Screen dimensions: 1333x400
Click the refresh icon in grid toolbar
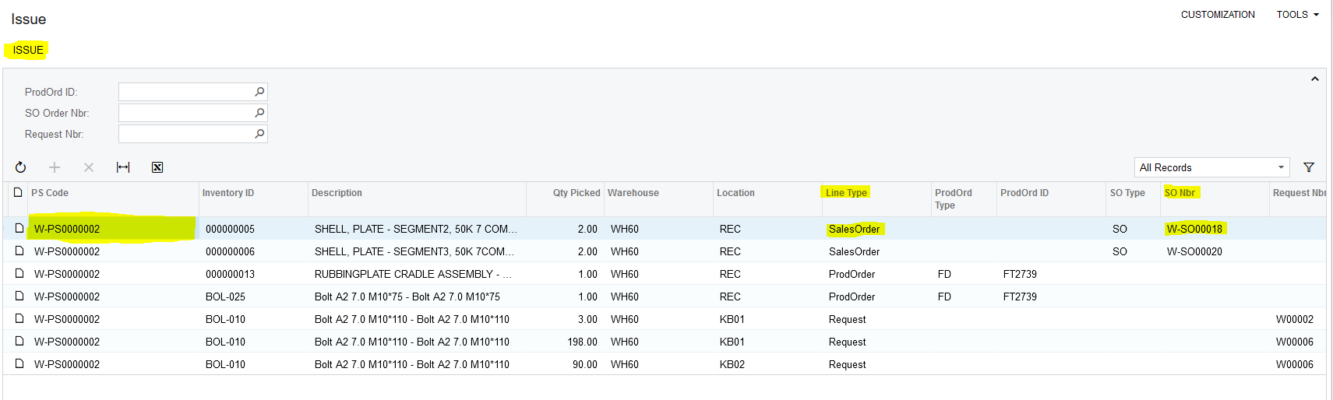[x=21, y=167]
